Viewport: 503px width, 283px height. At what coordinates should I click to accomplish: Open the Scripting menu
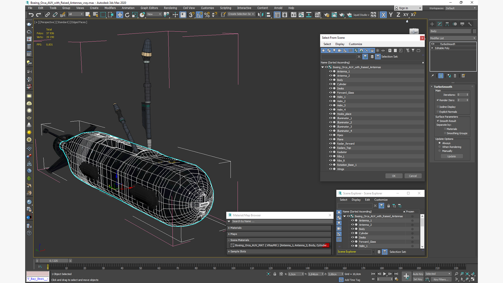[x=225, y=8]
